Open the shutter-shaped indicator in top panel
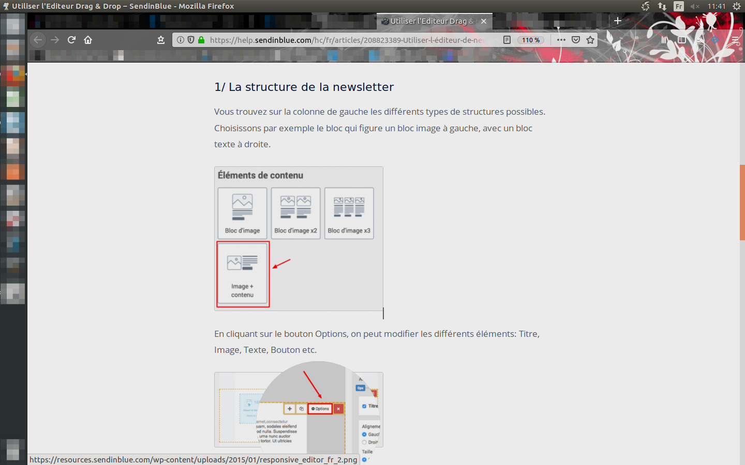Screen dimensions: 745x465 pyautogui.click(x=645, y=6)
